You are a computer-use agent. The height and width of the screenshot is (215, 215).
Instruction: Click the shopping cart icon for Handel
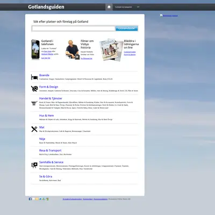tap(34, 103)
